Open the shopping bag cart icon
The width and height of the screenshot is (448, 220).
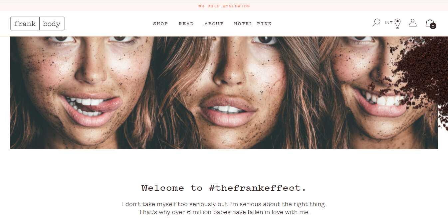[430, 23]
